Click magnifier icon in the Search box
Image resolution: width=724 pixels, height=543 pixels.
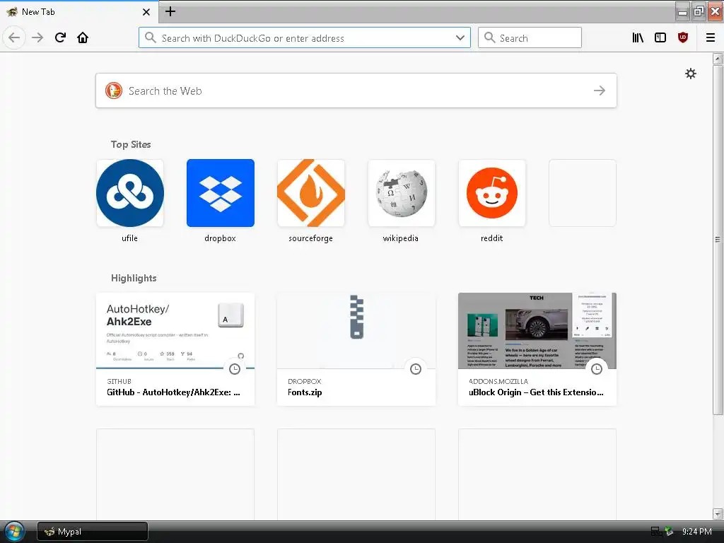[x=489, y=37]
